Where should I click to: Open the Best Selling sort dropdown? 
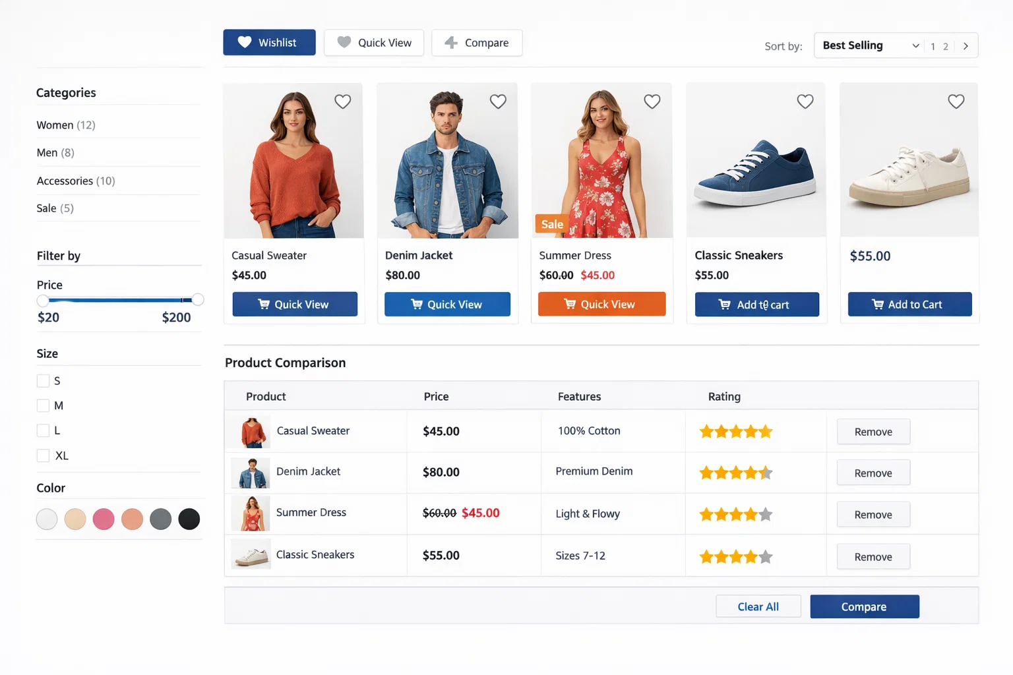click(x=869, y=45)
